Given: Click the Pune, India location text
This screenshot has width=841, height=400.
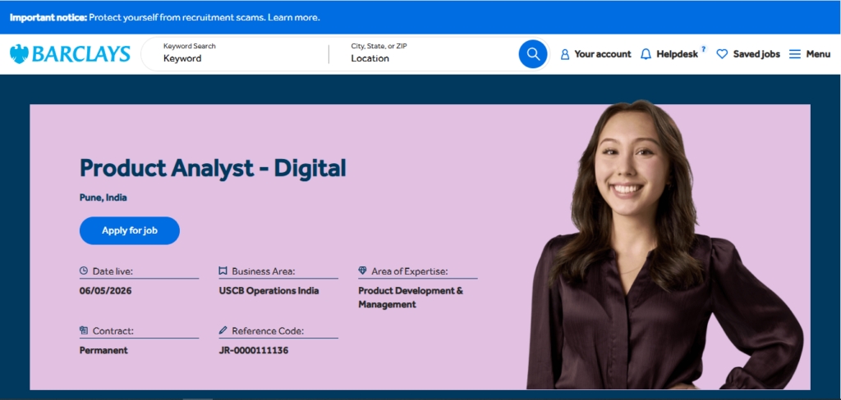Looking at the screenshot, I should (x=103, y=197).
